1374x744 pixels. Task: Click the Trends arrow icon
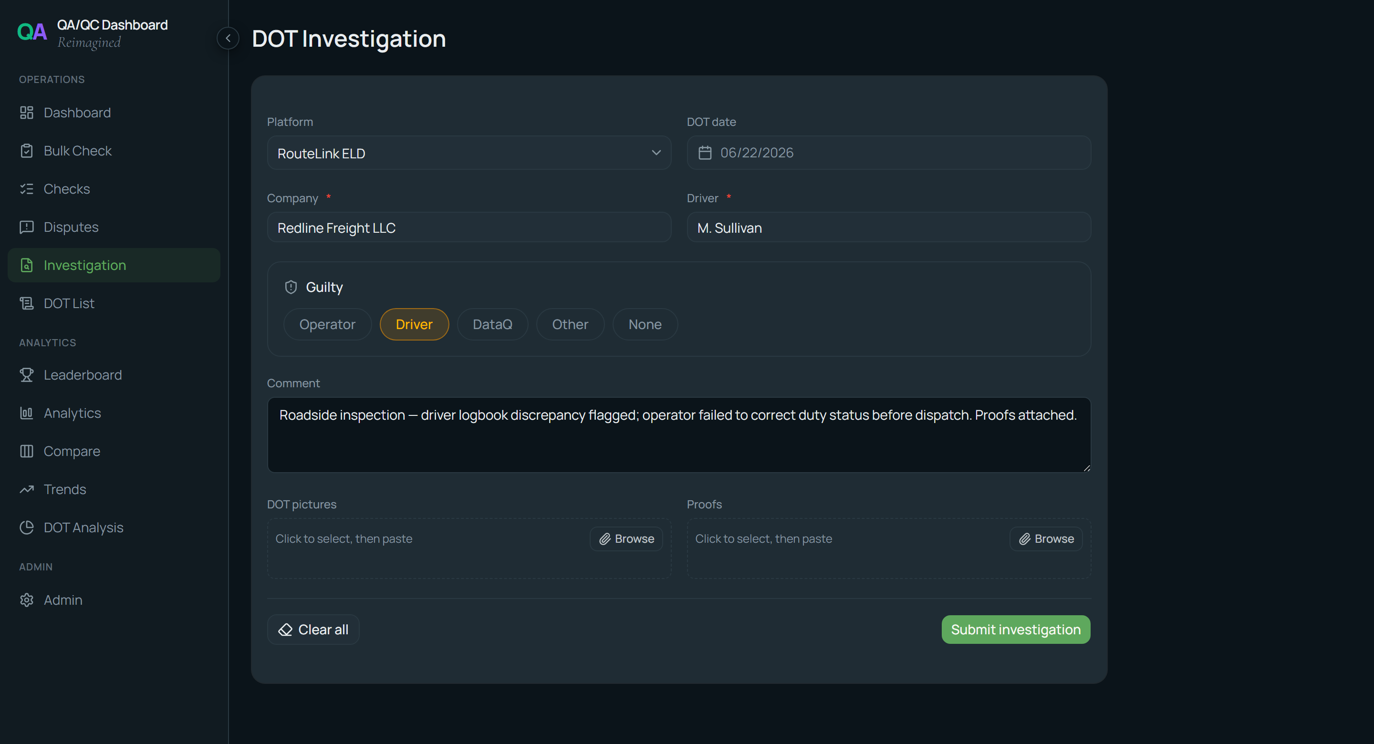(x=27, y=490)
